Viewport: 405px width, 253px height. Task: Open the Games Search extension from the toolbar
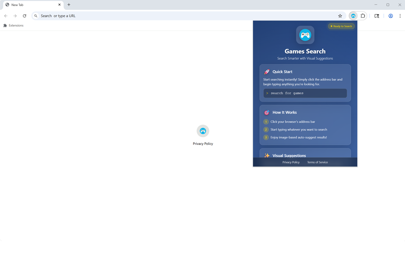[x=353, y=16]
